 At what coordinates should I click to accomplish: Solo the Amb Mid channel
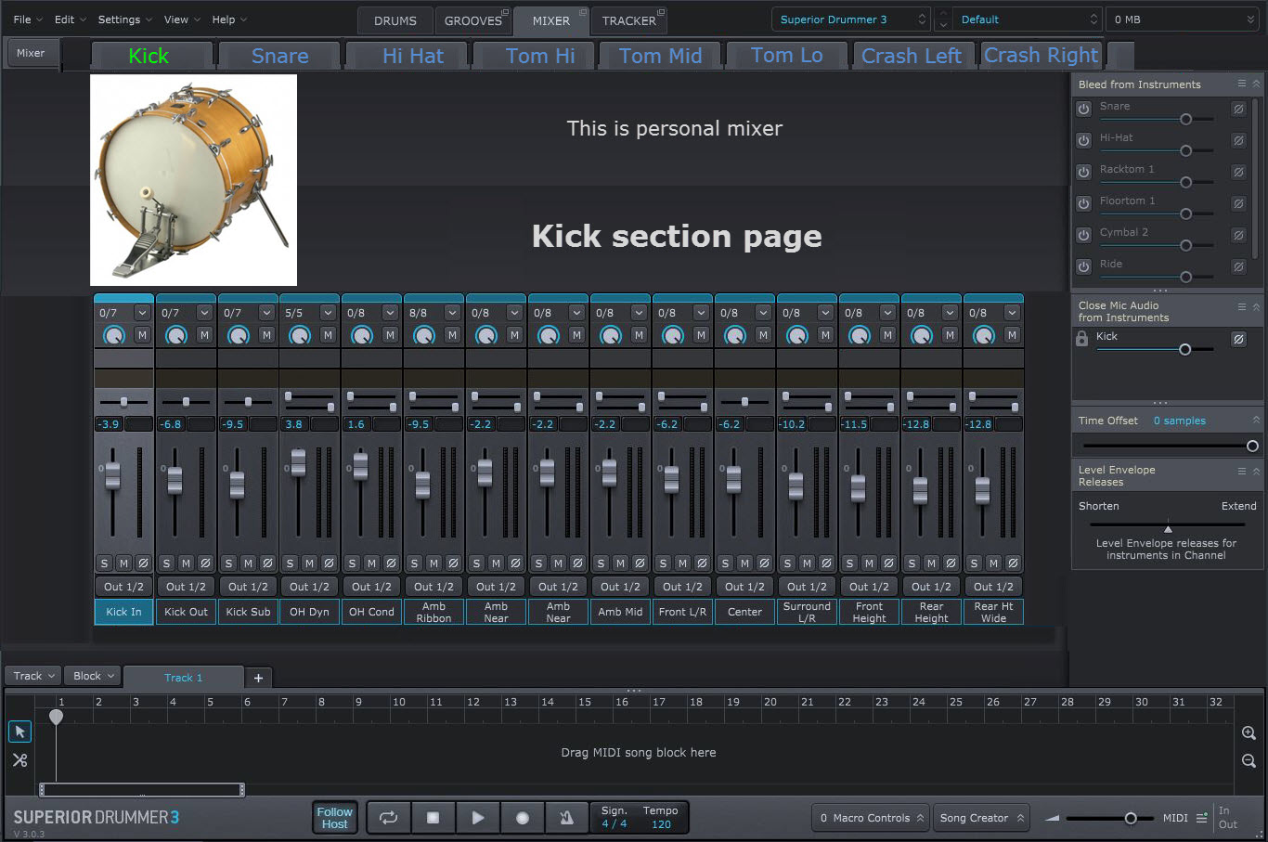pyautogui.click(x=601, y=563)
